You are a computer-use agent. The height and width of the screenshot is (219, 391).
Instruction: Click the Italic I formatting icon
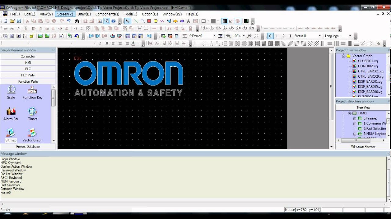[x=100, y=43]
